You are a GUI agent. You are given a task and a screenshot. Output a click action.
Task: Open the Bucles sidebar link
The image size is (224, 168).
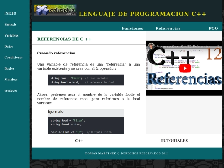click(x=9, y=68)
